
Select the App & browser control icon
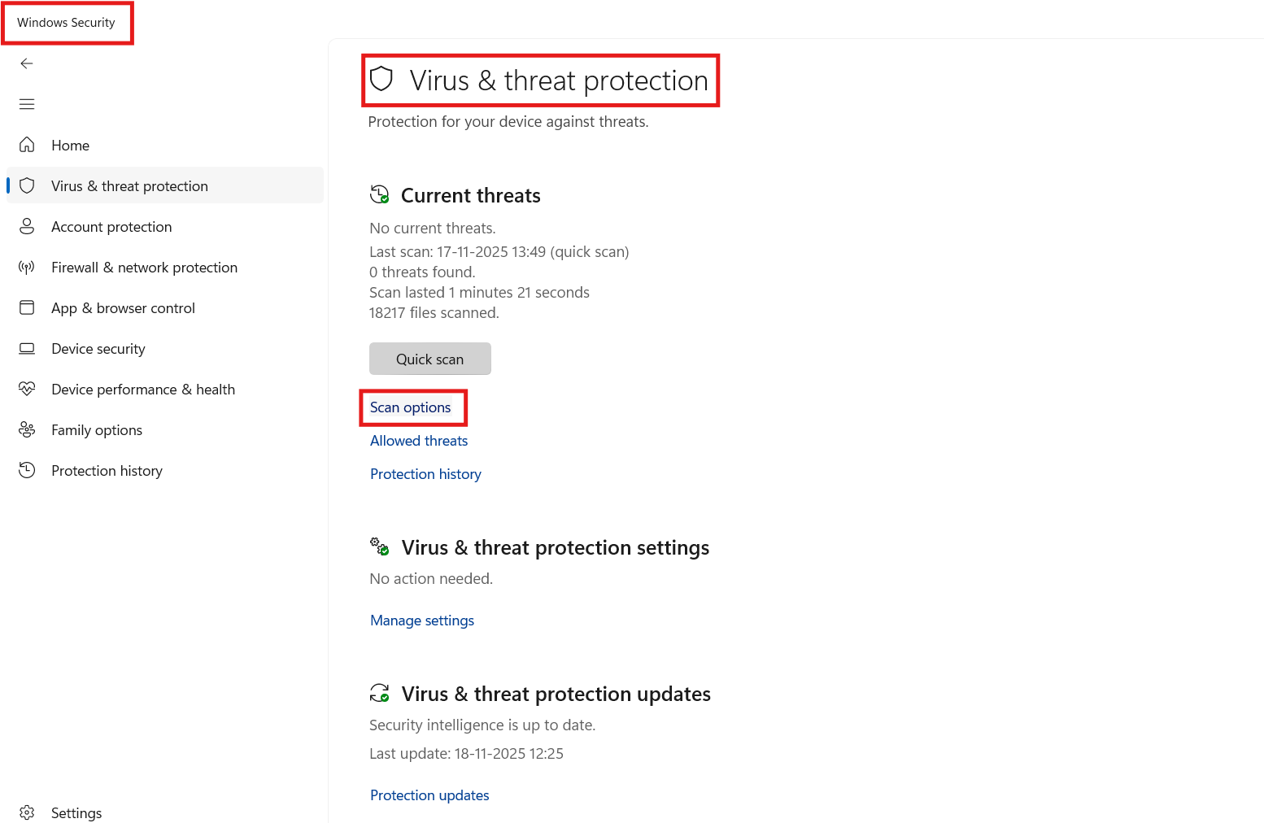(x=27, y=307)
